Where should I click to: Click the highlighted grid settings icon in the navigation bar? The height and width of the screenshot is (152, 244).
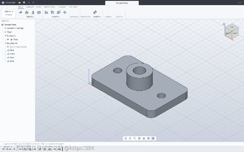tap(153, 138)
